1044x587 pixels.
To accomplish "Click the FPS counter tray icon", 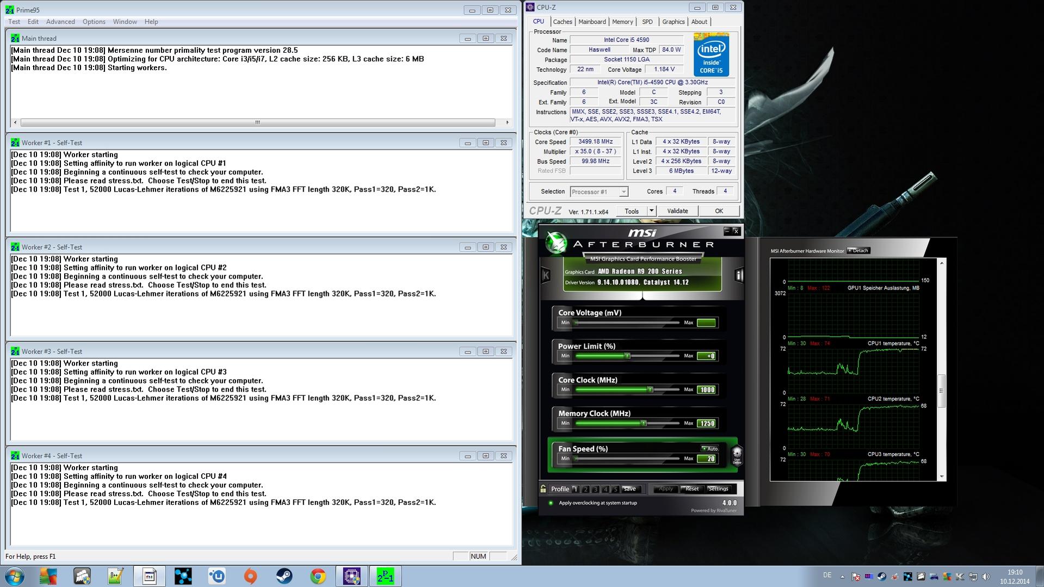I will click(869, 576).
